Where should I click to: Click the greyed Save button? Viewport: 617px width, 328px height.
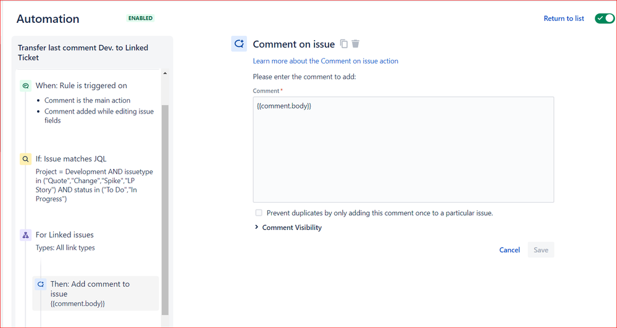click(541, 250)
